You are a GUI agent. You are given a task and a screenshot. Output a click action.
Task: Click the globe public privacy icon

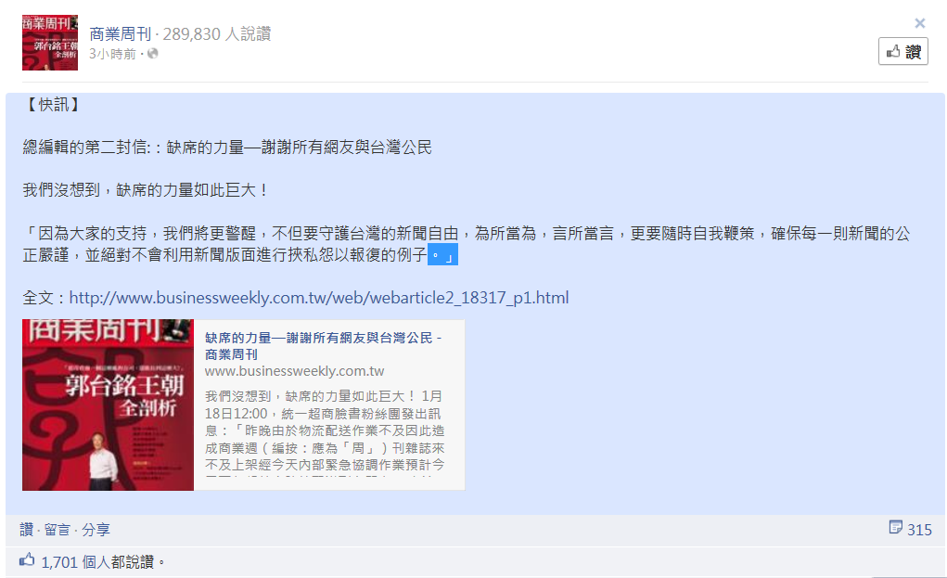[x=153, y=54]
